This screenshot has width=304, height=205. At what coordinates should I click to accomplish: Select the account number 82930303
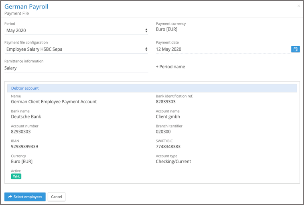[21, 132]
